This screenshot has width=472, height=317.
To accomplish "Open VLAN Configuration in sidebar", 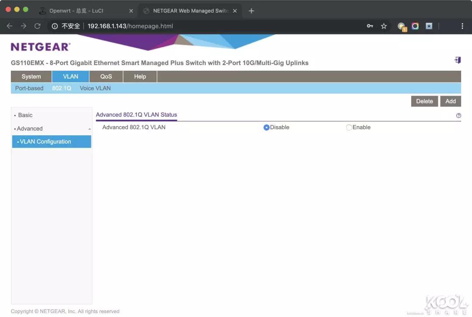I will click(52, 141).
